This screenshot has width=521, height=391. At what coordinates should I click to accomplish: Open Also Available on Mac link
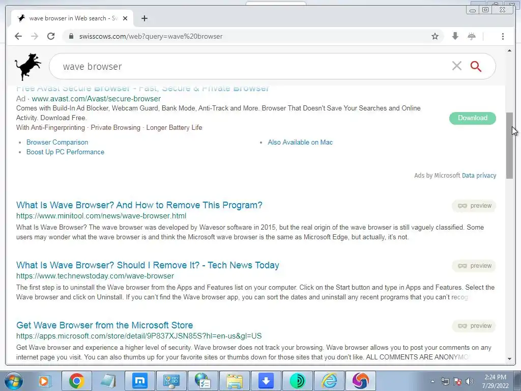point(300,143)
